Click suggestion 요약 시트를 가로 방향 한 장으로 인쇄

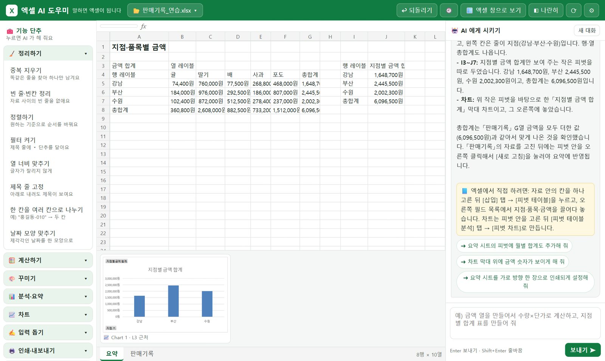point(525,282)
